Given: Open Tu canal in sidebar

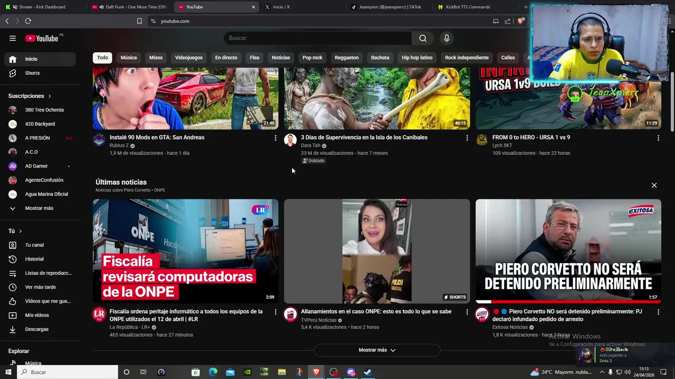Looking at the screenshot, I should click(x=40, y=245).
